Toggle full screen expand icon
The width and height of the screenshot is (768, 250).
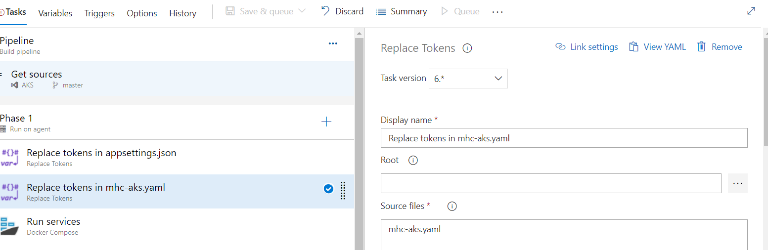pyautogui.click(x=751, y=11)
